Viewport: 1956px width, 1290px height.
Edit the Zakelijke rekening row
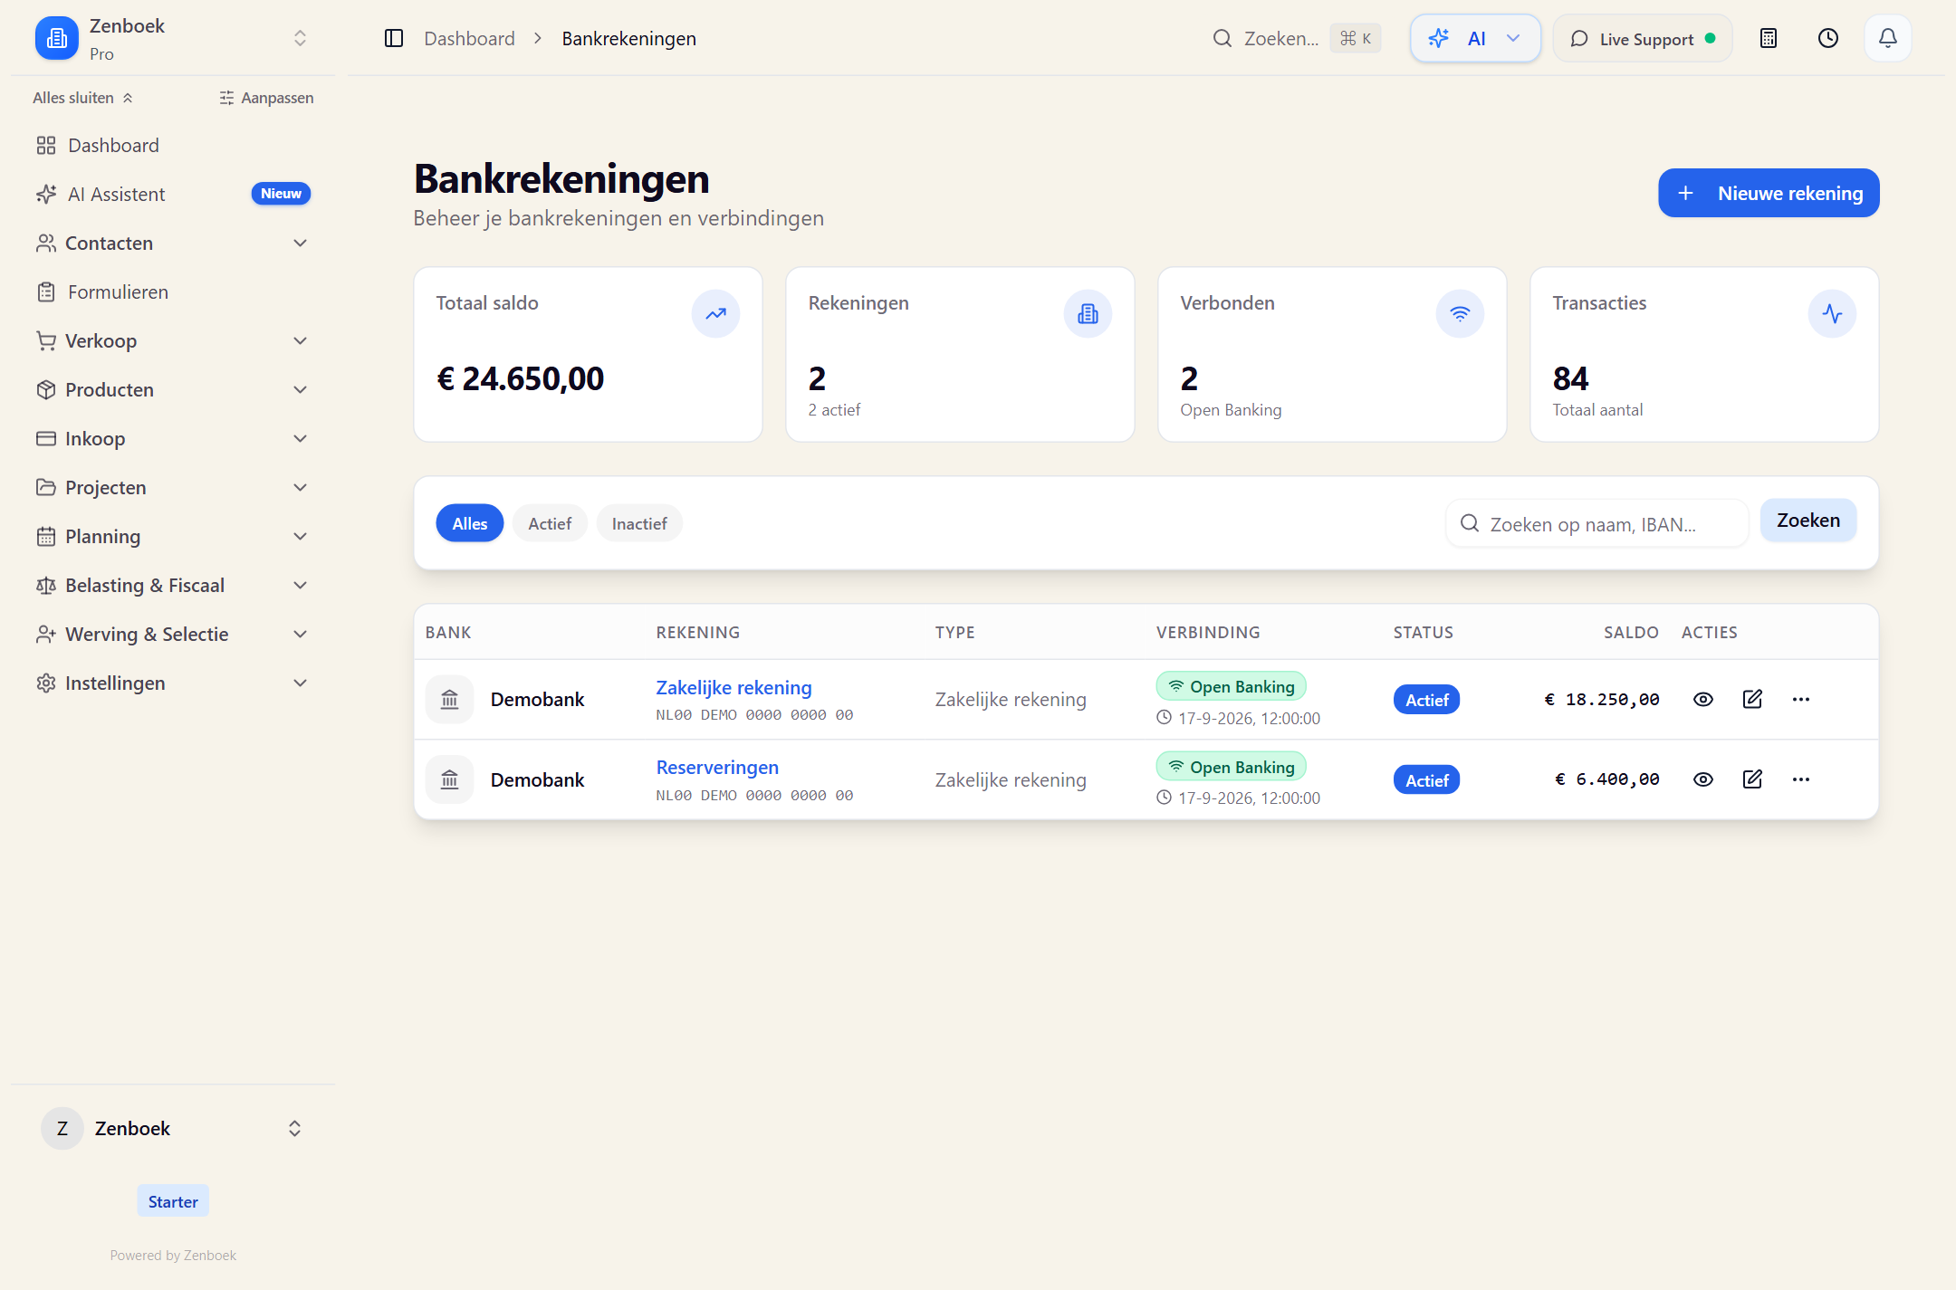click(x=1752, y=699)
